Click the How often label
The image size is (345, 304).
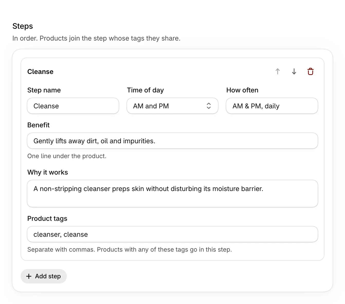click(242, 90)
